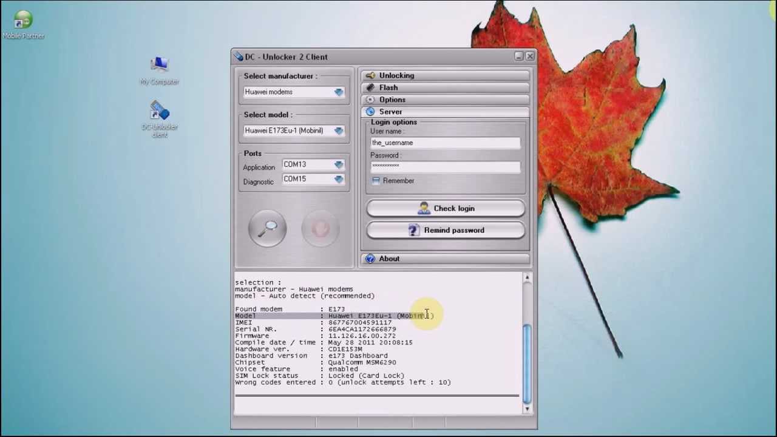This screenshot has width=777, height=437.
Task: Click the Serial NR. value in log
Action: click(x=362, y=329)
